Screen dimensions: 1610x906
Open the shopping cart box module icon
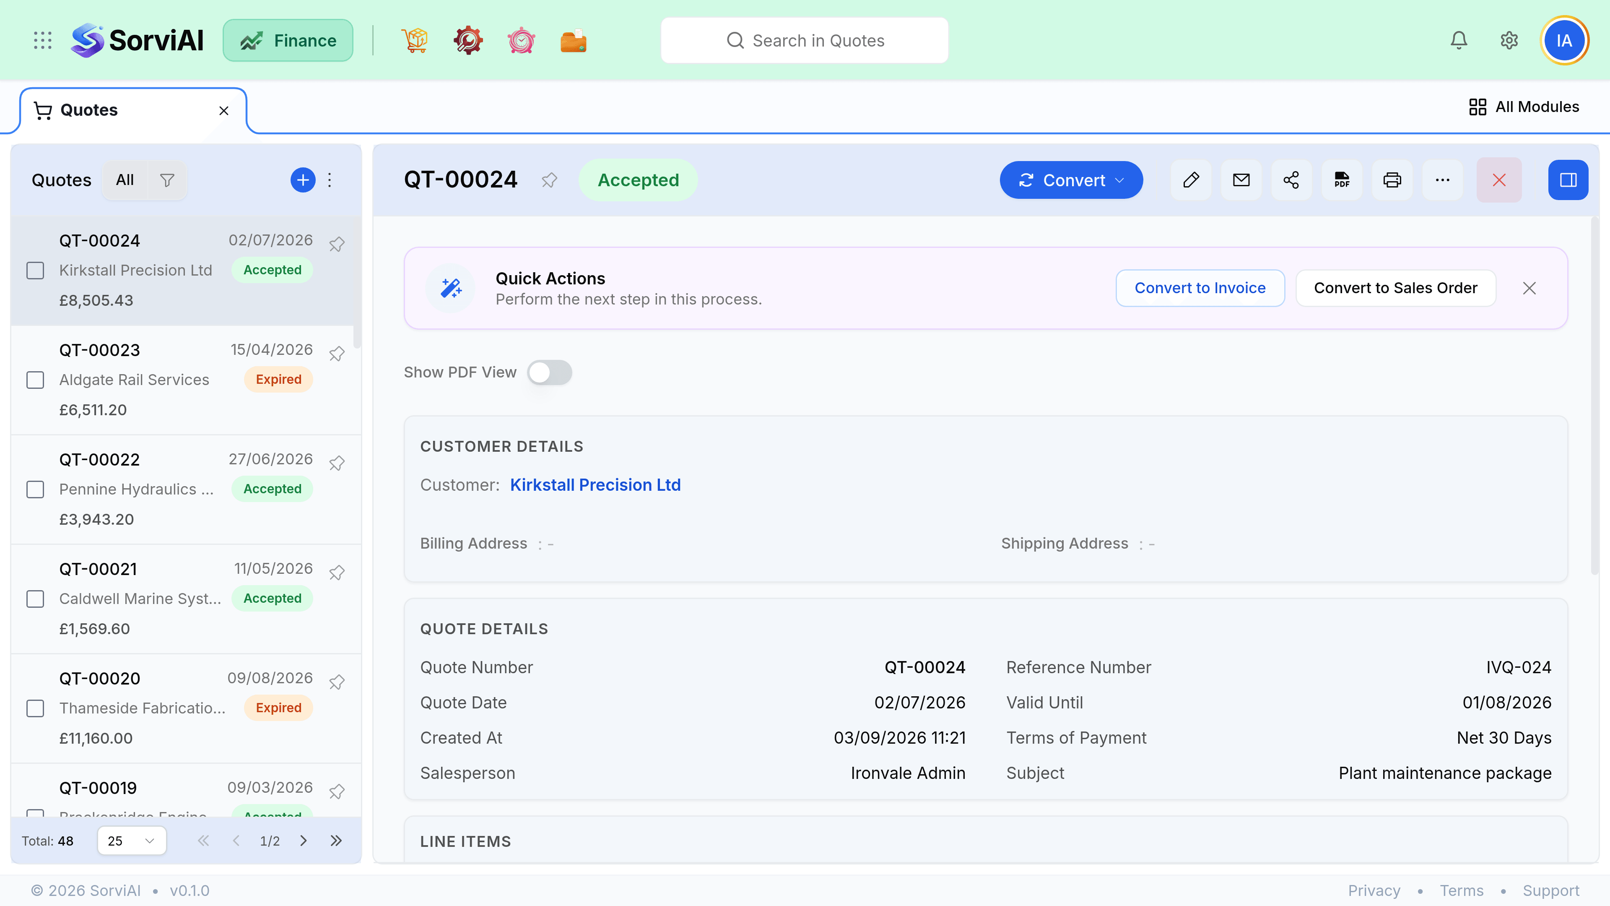(x=415, y=41)
